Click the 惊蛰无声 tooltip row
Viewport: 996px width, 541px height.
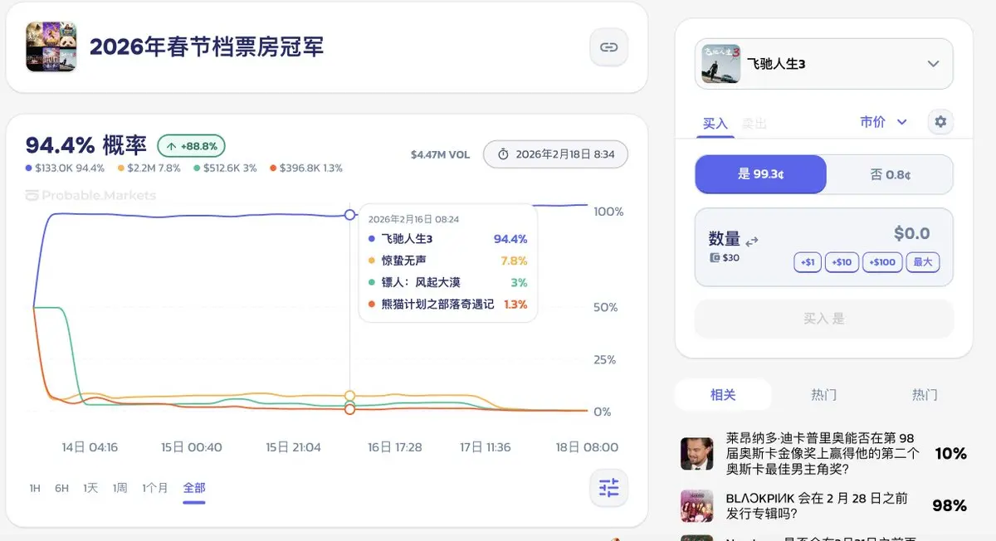pyautogui.click(x=447, y=261)
